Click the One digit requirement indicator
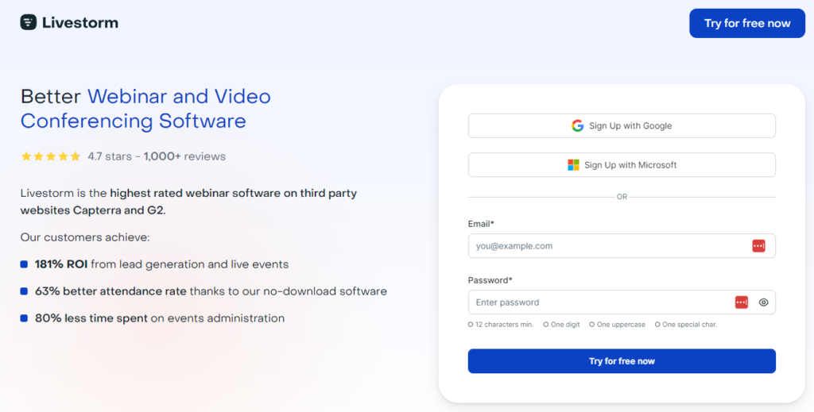The height and width of the screenshot is (412, 814). click(561, 325)
